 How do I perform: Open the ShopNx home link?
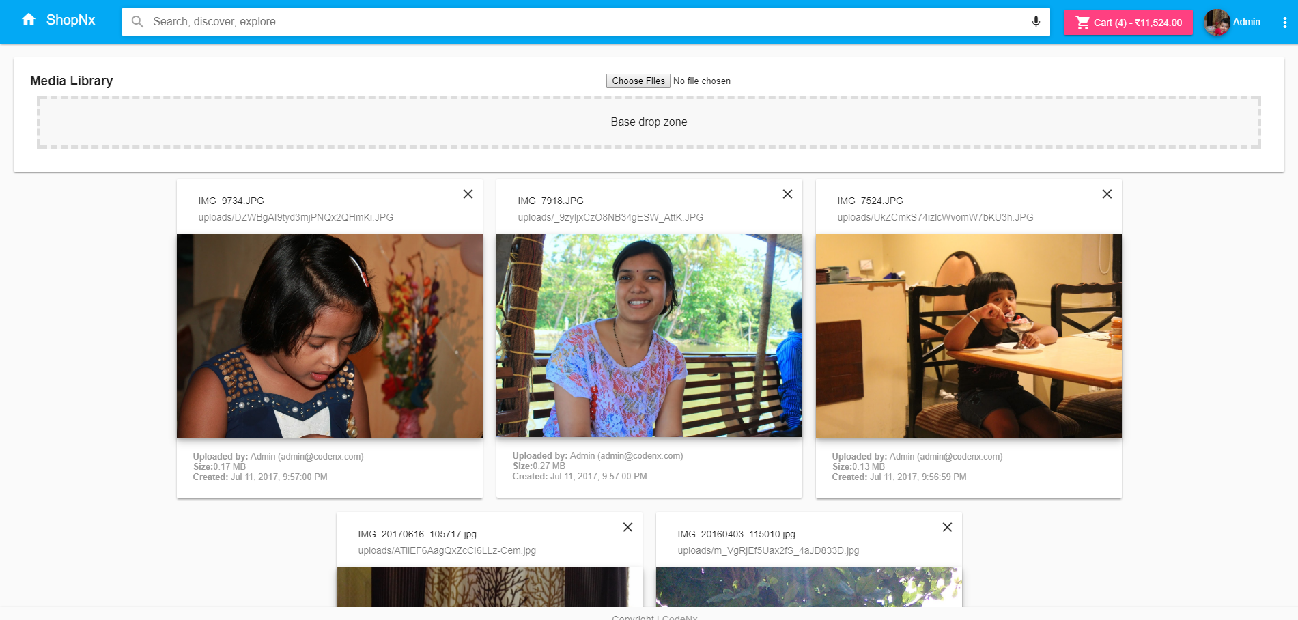[70, 20]
